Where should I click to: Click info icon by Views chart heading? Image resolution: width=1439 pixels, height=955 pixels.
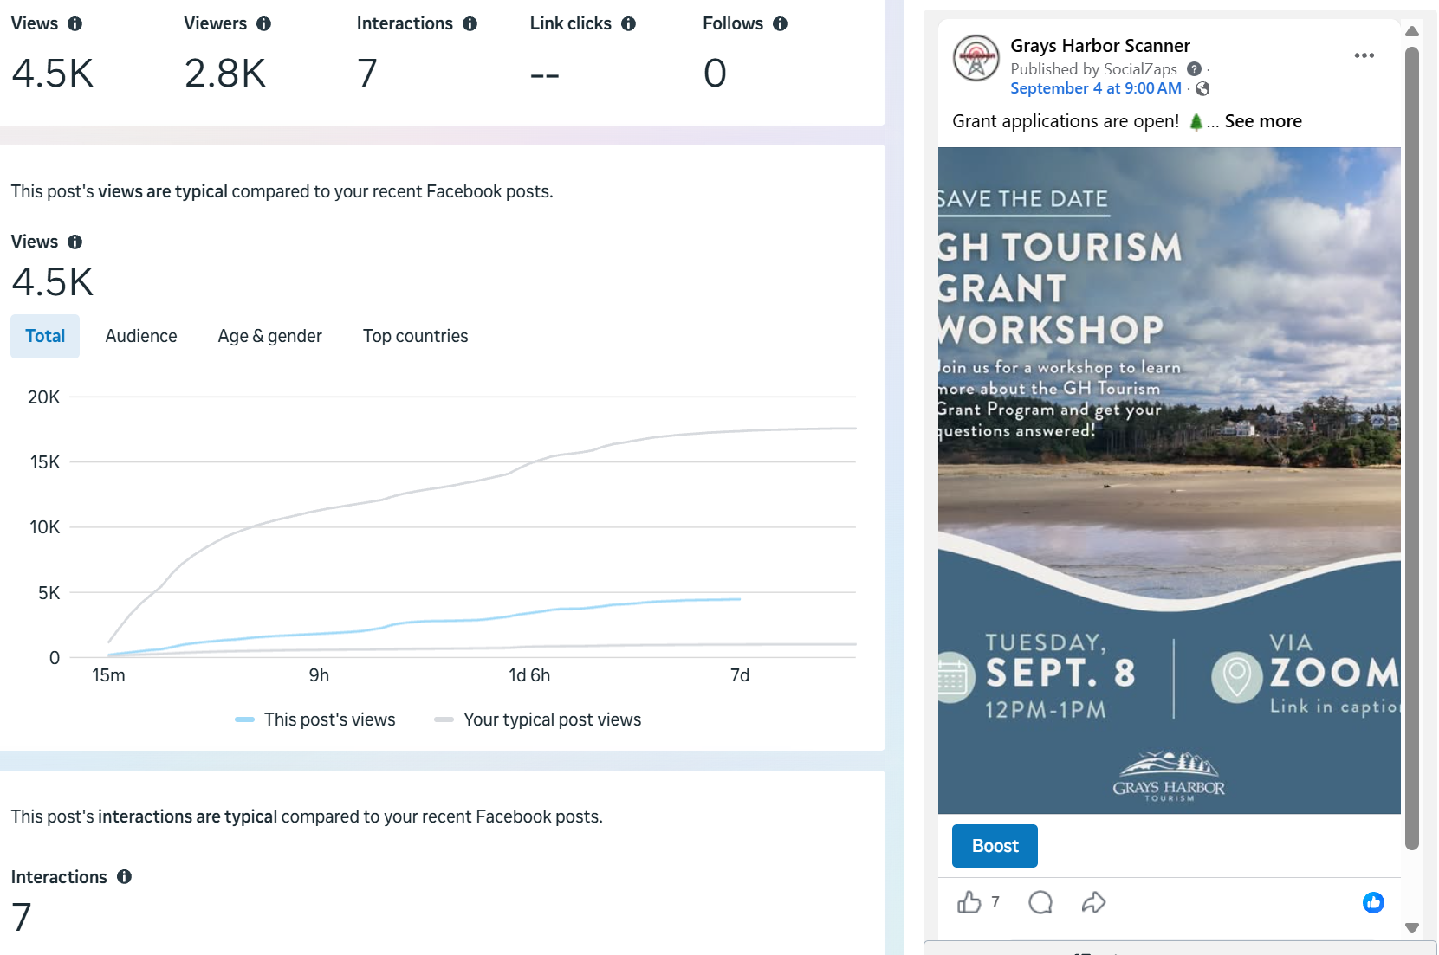click(75, 242)
